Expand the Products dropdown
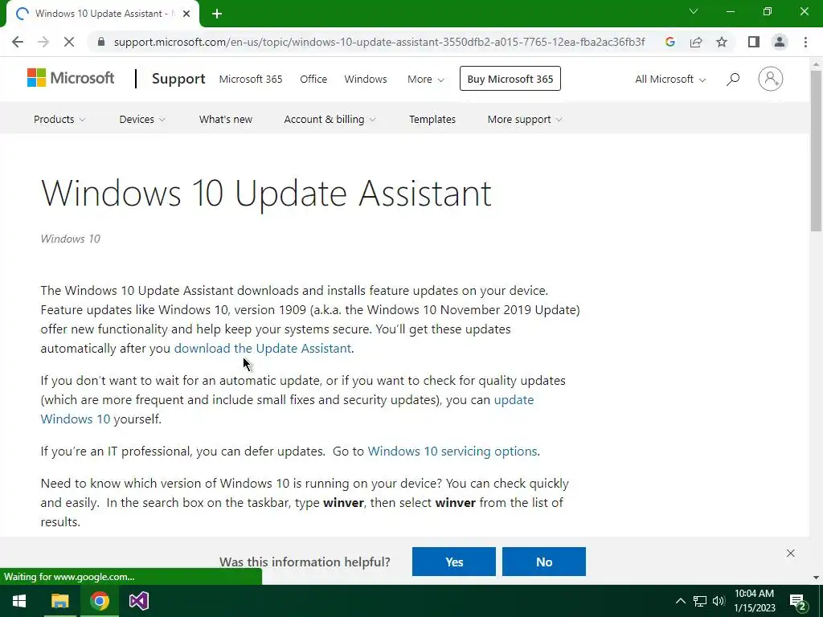Image resolution: width=823 pixels, height=617 pixels. (x=59, y=119)
